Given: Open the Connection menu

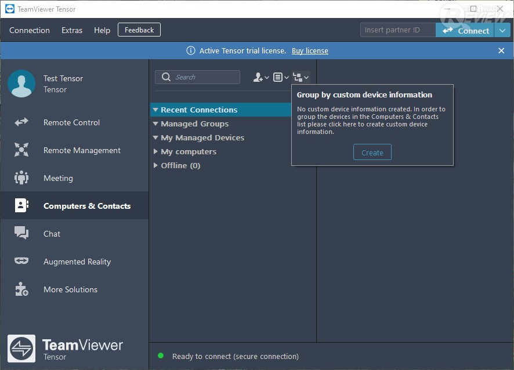Looking at the screenshot, I should point(30,30).
